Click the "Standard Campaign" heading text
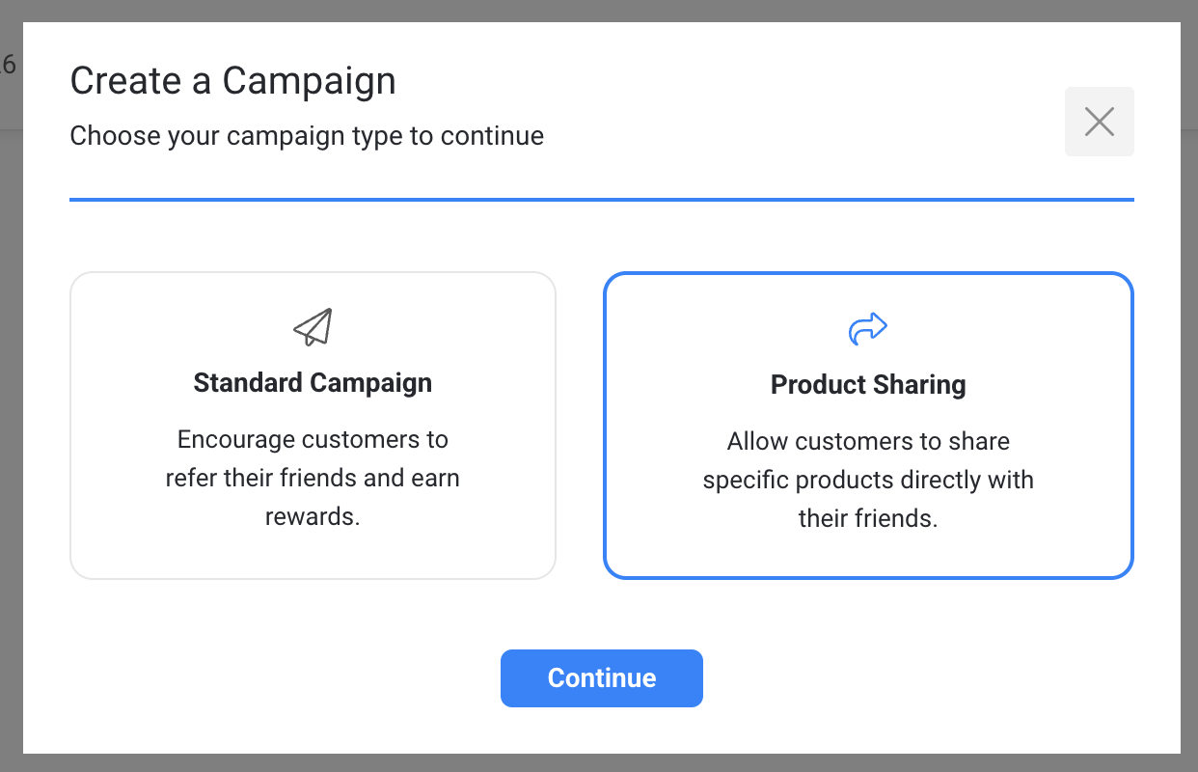 pyautogui.click(x=313, y=383)
